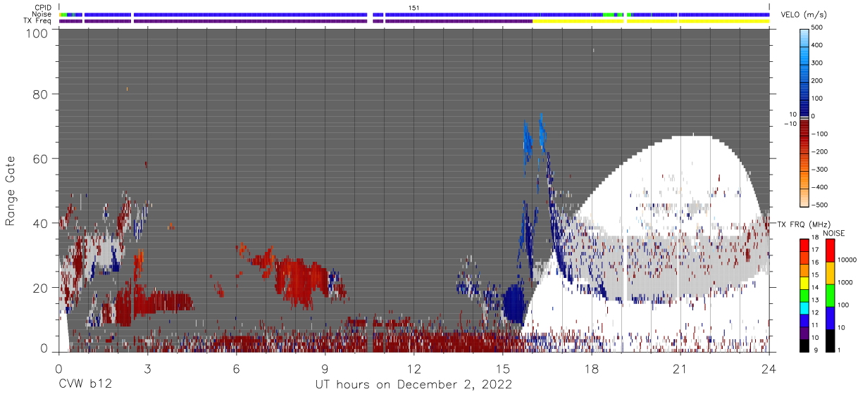The height and width of the screenshot is (399, 865).
Task: Click the Range Gate tick label "60"
Action: point(40,158)
